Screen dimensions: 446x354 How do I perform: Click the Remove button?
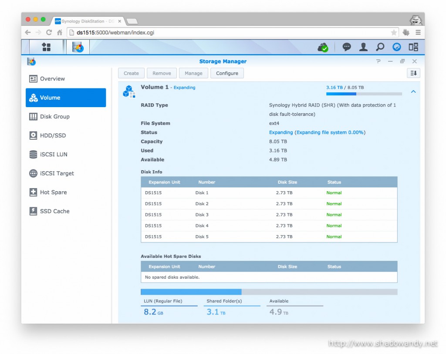pos(162,73)
